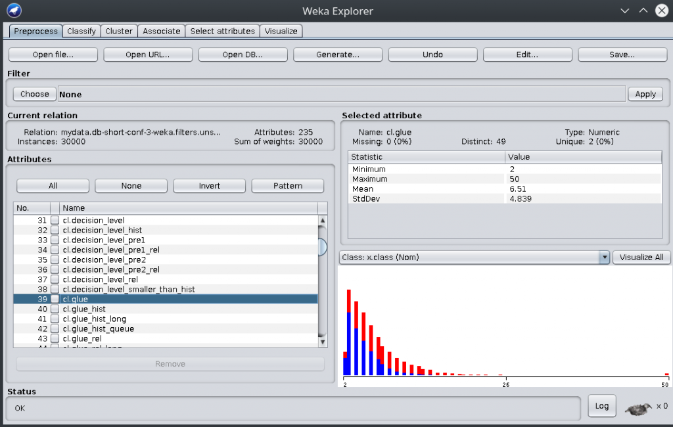The image size is (673, 427).
Task: Tick checkbox for cl.glue_rel
Action: [x=55, y=338]
